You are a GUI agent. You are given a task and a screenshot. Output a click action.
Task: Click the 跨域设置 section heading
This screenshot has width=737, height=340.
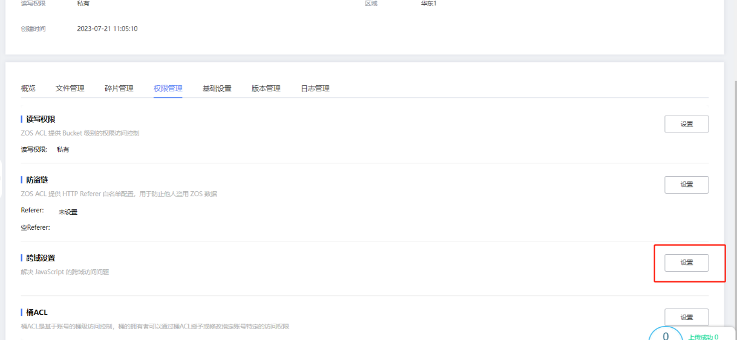(41, 258)
